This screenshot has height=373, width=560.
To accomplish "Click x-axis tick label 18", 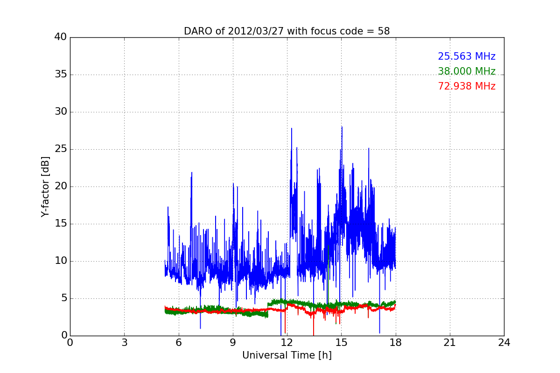I will [395, 343].
